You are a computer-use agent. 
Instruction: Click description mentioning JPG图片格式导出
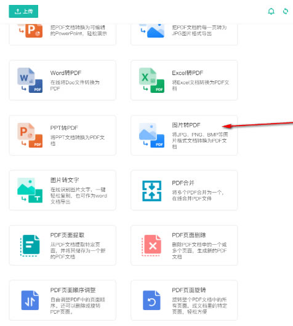coord(199,30)
